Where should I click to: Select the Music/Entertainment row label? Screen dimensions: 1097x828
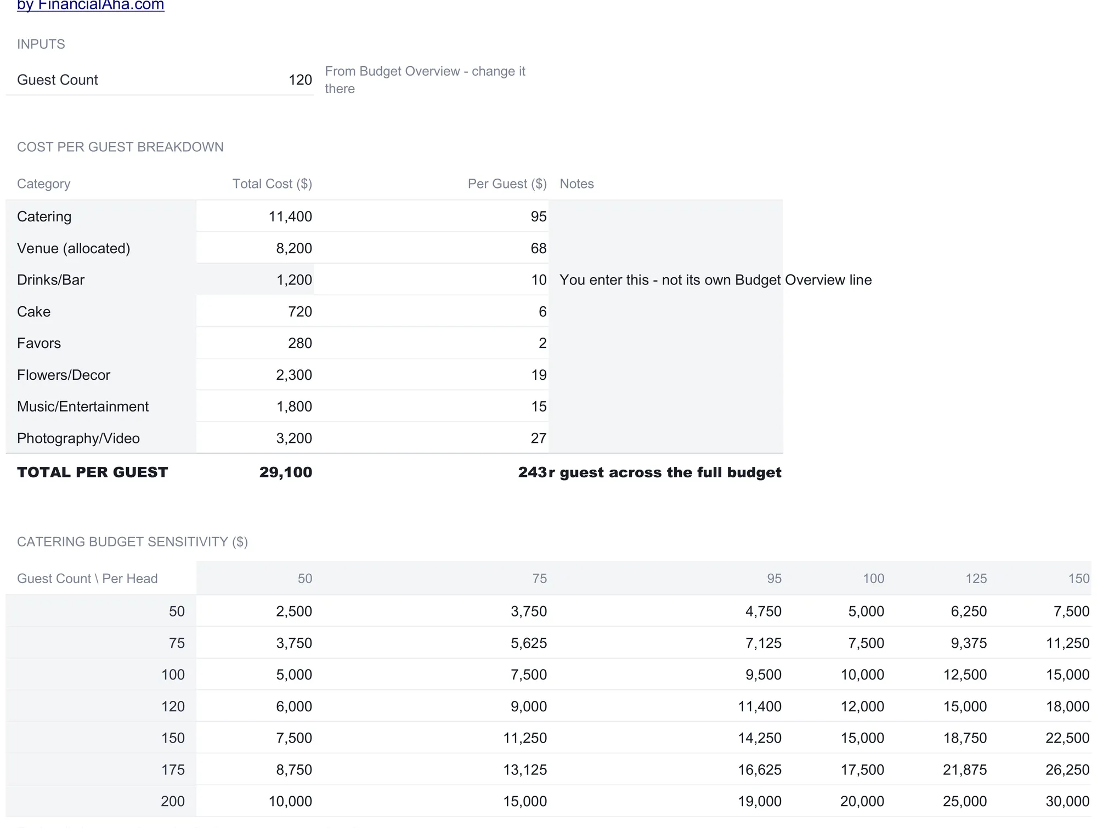click(83, 407)
